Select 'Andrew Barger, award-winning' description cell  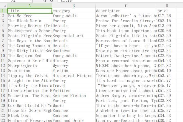tap(126, 96)
